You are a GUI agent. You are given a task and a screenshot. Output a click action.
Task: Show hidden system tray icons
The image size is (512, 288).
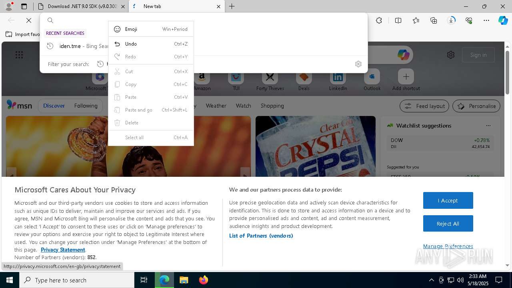[x=431, y=280]
